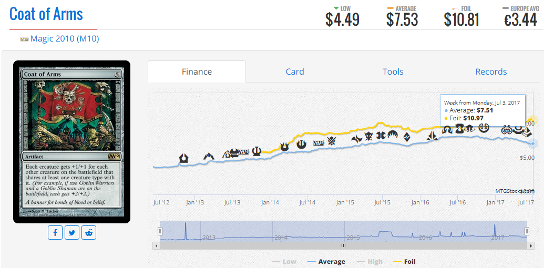Click the tooltip Foil $10.97 value
Image resolution: width=544 pixels, height=268 pixels.
pos(474,119)
